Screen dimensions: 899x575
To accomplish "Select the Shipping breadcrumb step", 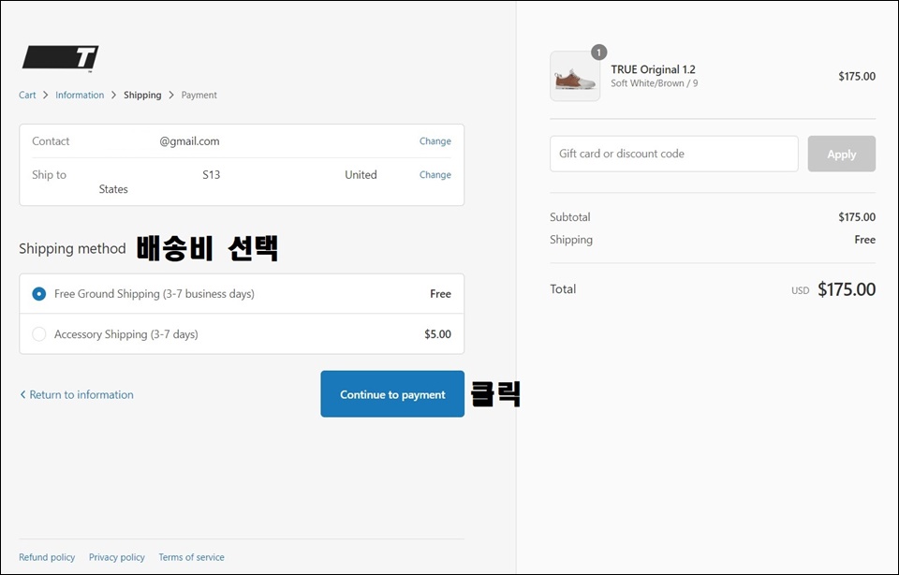I will click(142, 96).
